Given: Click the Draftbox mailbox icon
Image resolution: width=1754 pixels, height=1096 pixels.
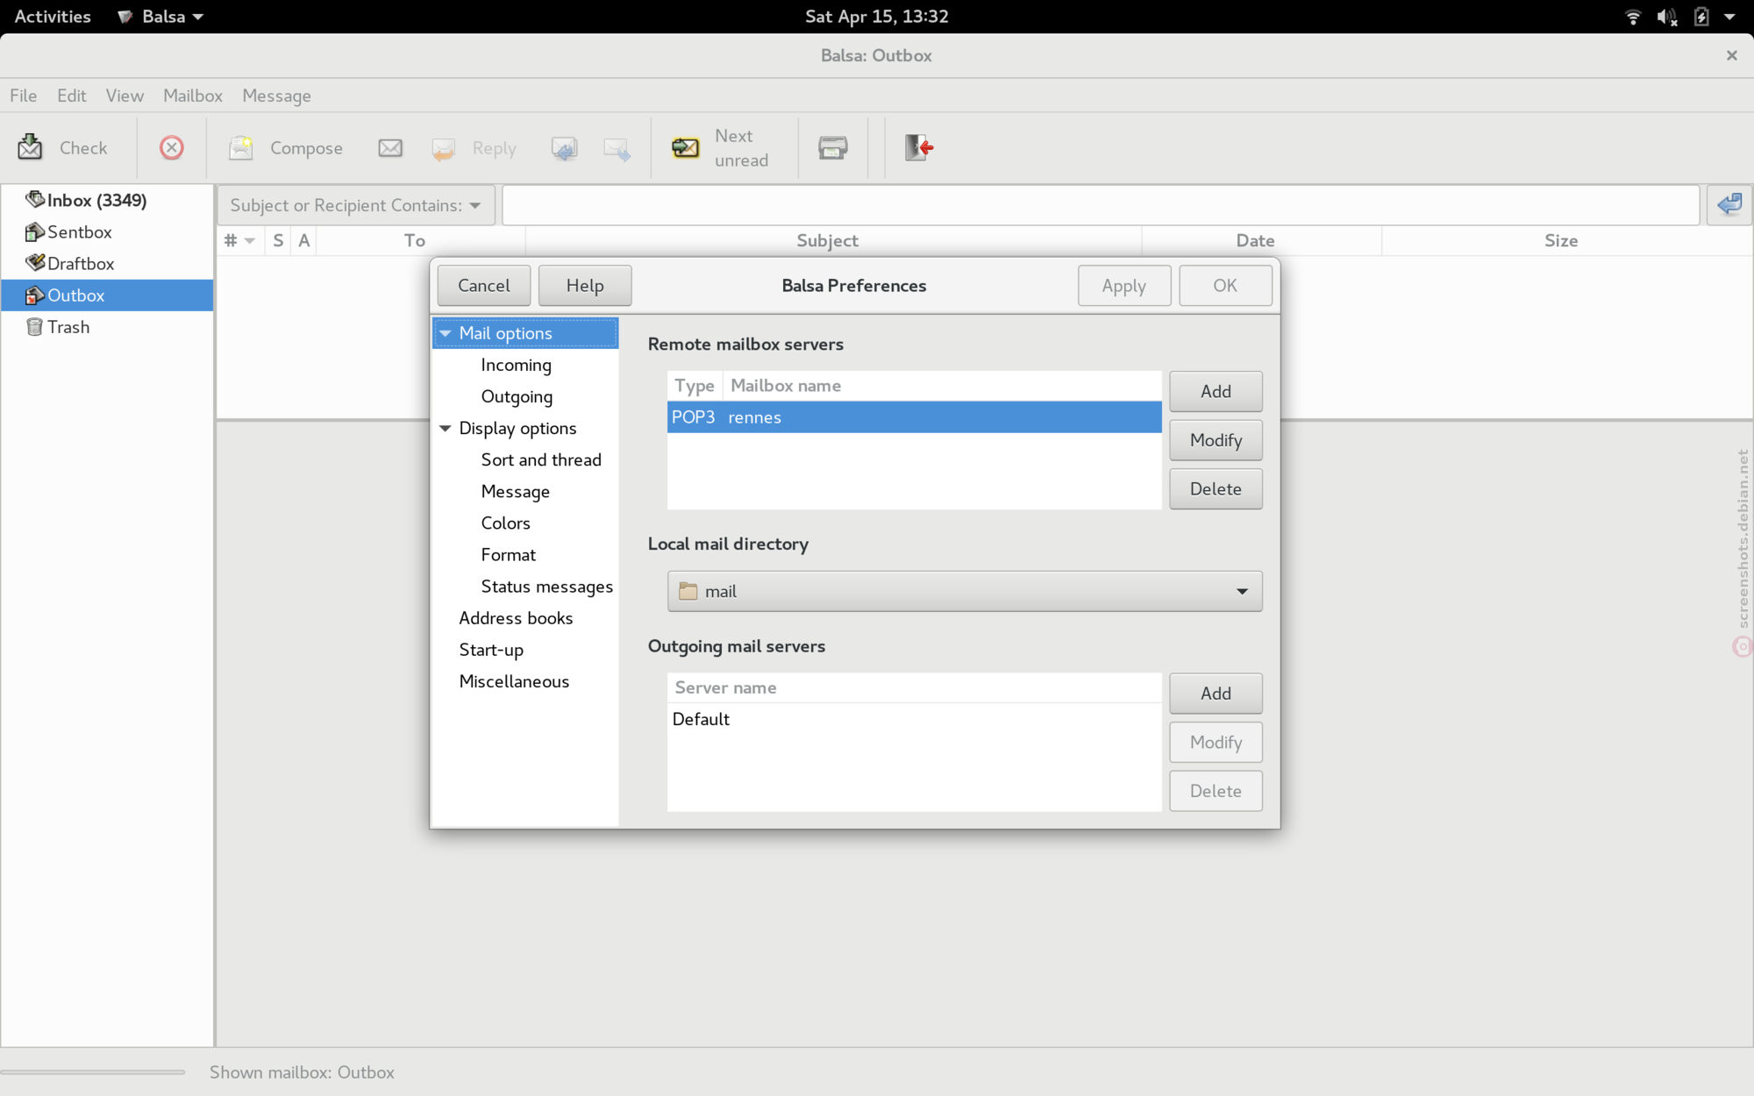Looking at the screenshot, I should click(x=35, y=262).
